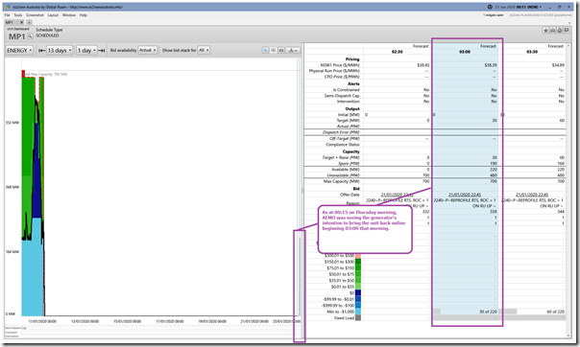Image resolution: width=580 pixels, height=347 pixels.
Task: Click the 13/01/2020 00:00 axis label
Action: tap(85, 321)
